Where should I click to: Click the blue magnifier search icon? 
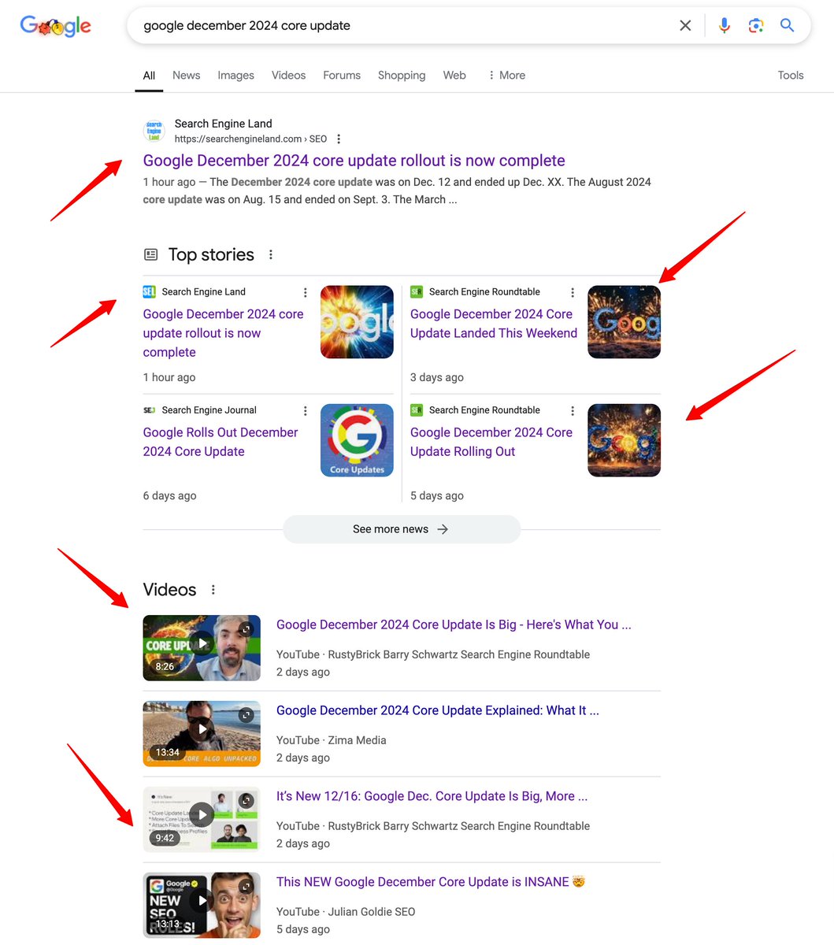787,25
